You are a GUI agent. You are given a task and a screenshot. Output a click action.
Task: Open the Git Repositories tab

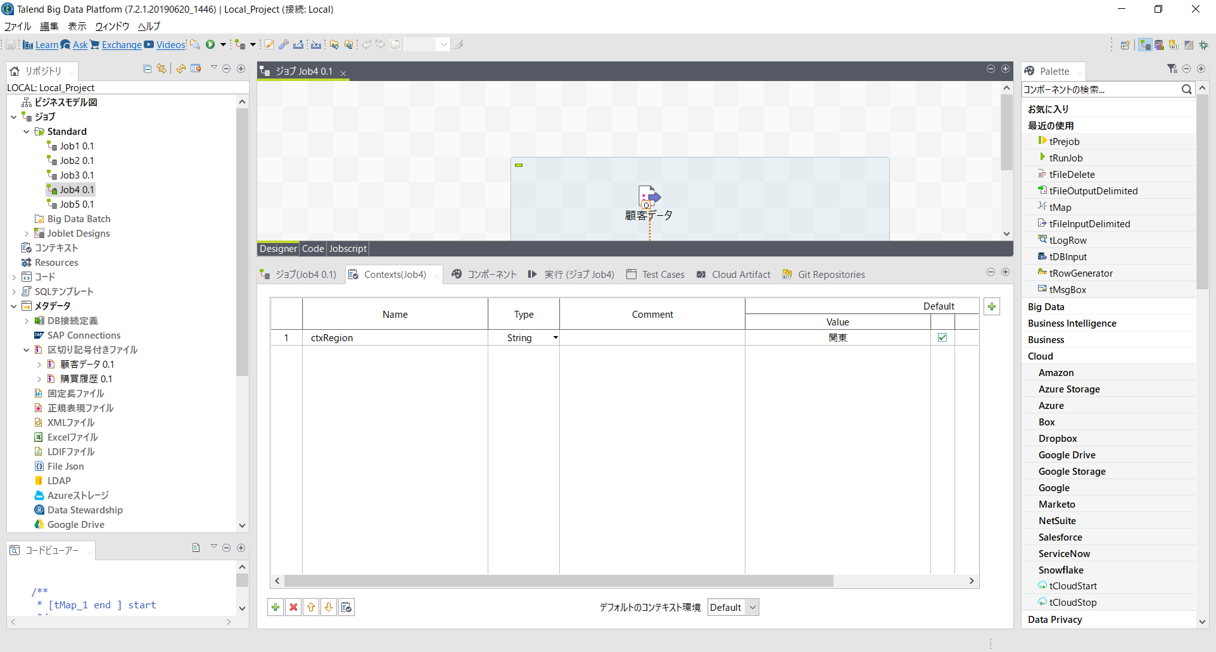(x=824, y=274)
